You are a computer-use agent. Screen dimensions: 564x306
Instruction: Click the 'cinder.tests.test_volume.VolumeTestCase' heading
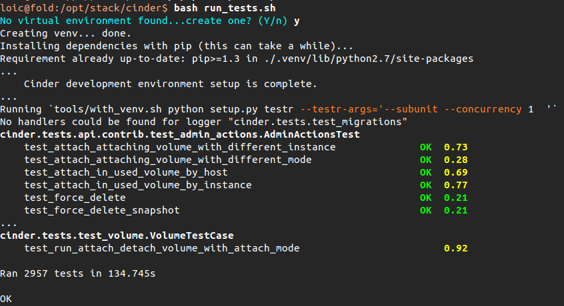(x=117, y=235)
